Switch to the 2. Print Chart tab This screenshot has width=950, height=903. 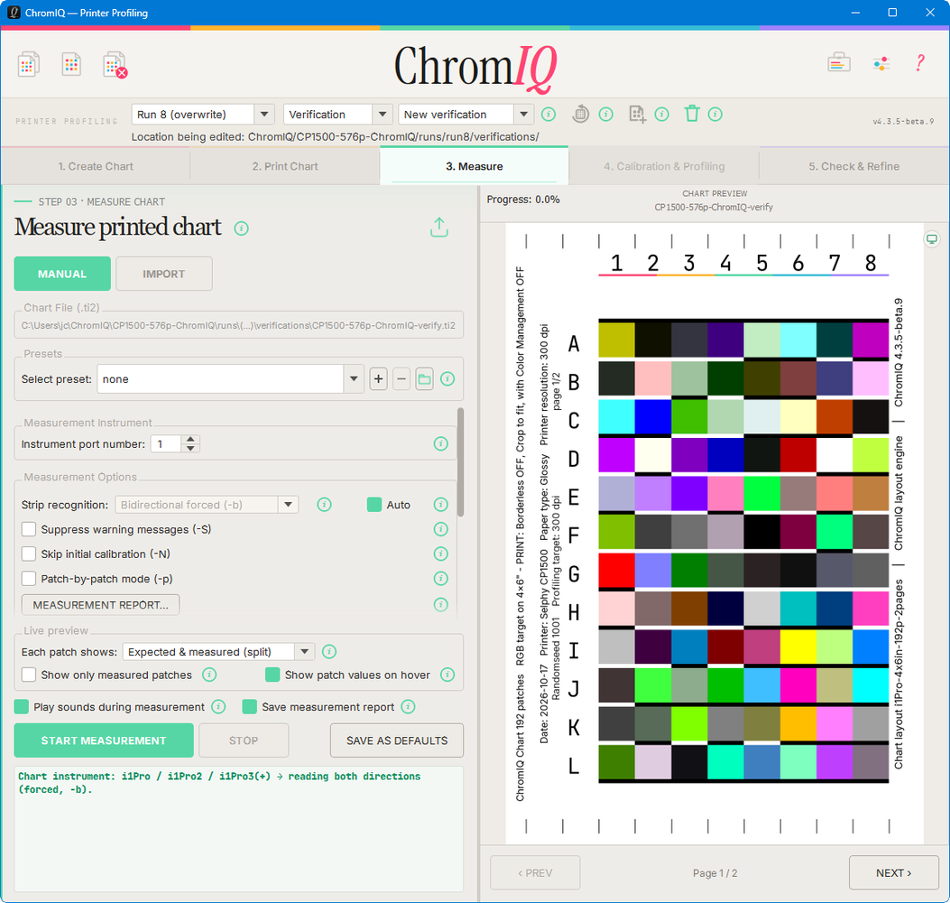click(285, 166)
